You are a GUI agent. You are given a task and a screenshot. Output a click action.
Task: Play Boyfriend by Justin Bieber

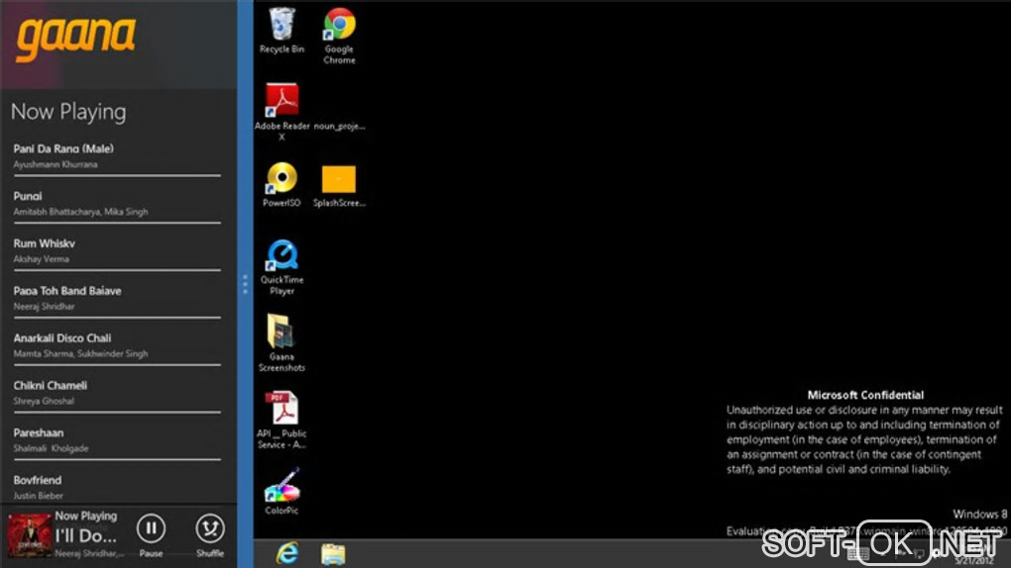click(117, 488)
